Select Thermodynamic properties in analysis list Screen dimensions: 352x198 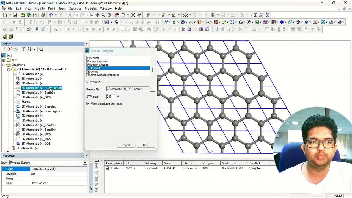tap(103, 75)
